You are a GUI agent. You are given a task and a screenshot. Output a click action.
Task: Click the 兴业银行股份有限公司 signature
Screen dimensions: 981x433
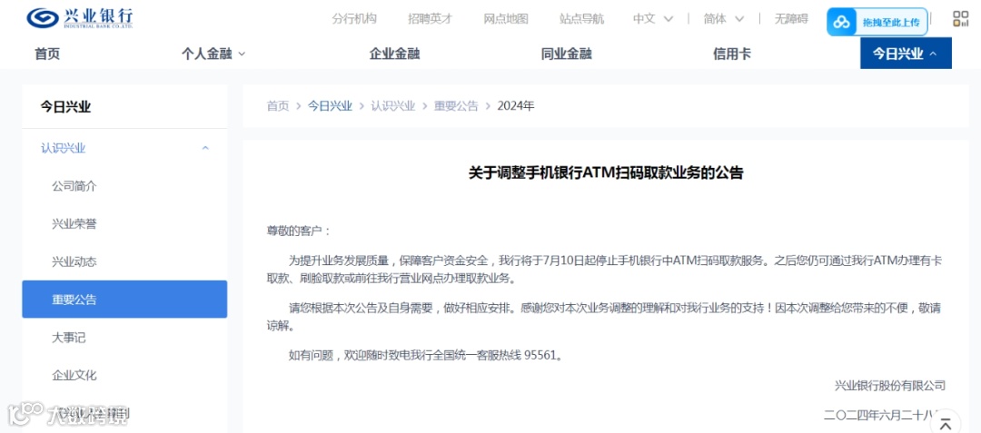[889, 386]
